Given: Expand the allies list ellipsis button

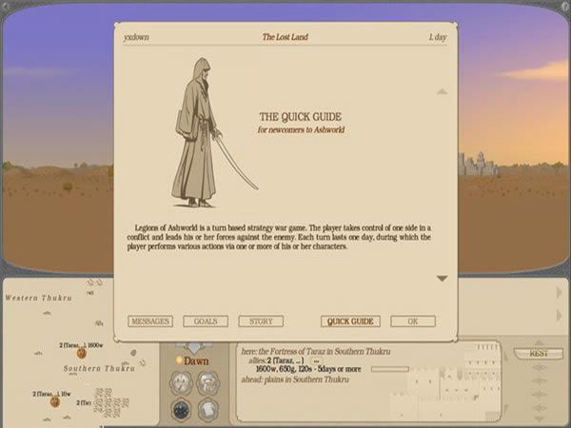Looking at the screenshot, I should tap(316, 361).
